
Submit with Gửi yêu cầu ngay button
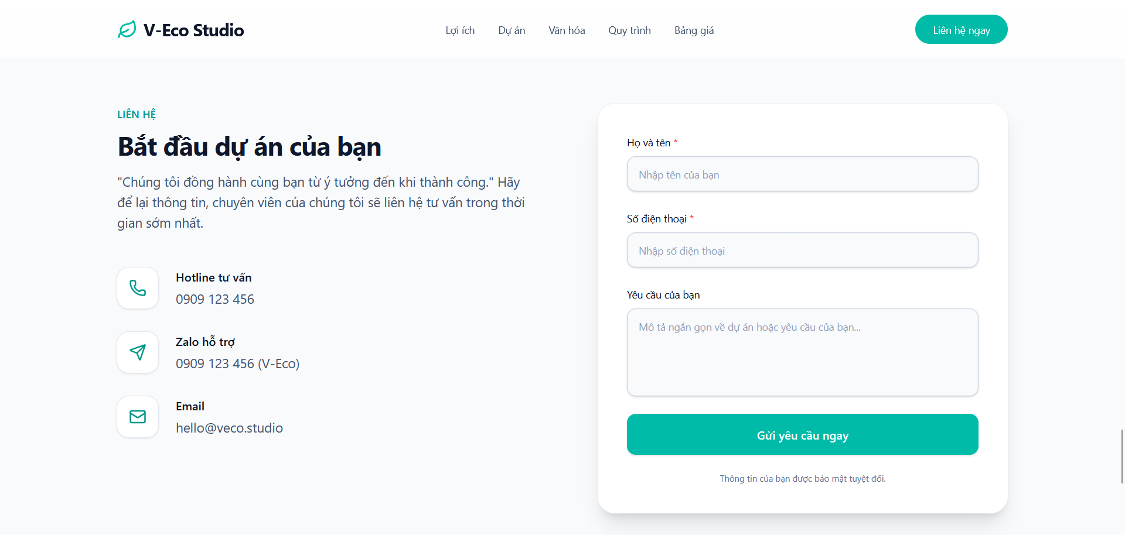click(x=802, y=435)
